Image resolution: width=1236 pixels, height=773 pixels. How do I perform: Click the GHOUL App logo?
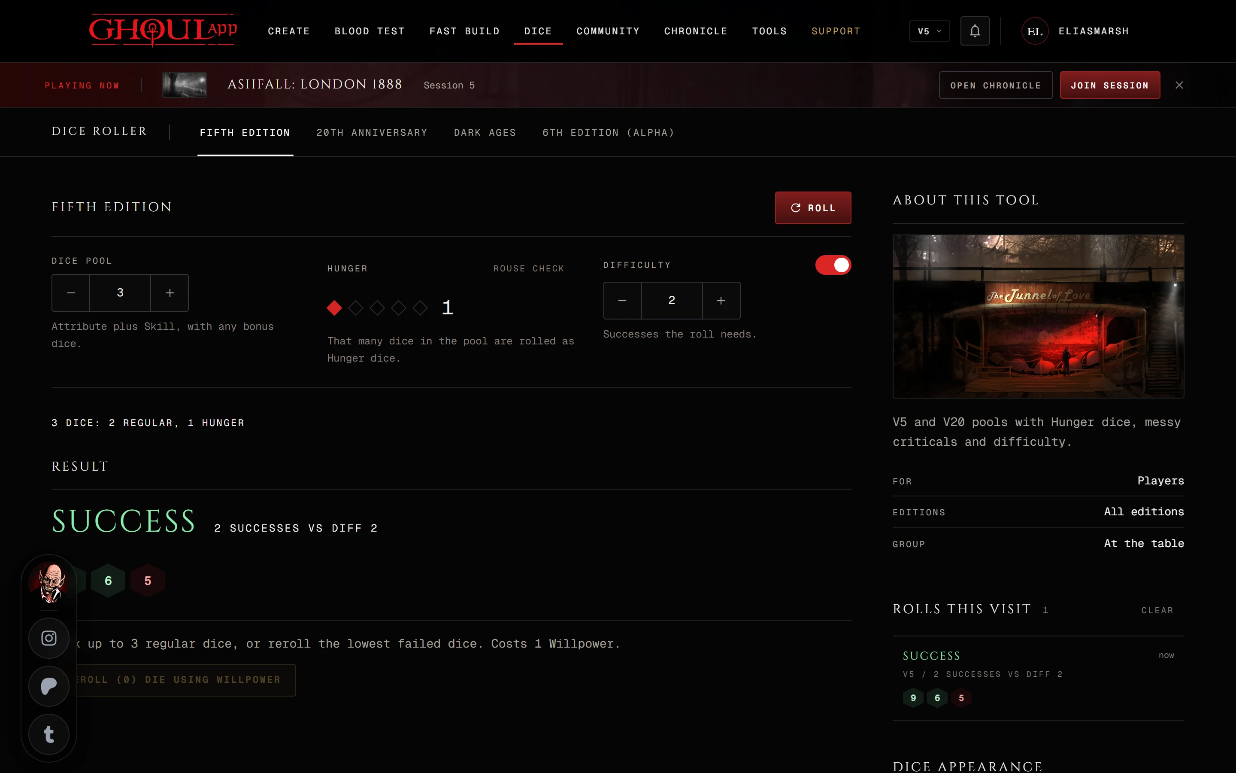(x=162, y=30)
